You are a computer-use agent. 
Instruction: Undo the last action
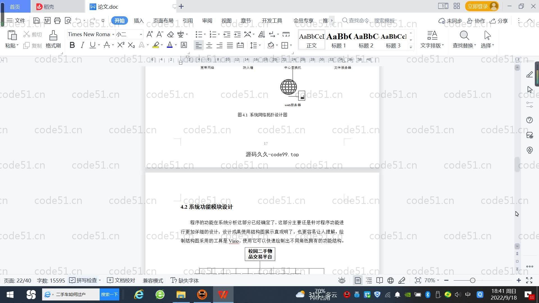point(78,20)
